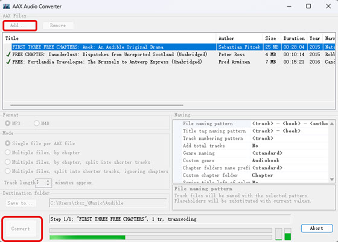
Task: Sort the file list by Size column
Action: [x=272, y=38]
